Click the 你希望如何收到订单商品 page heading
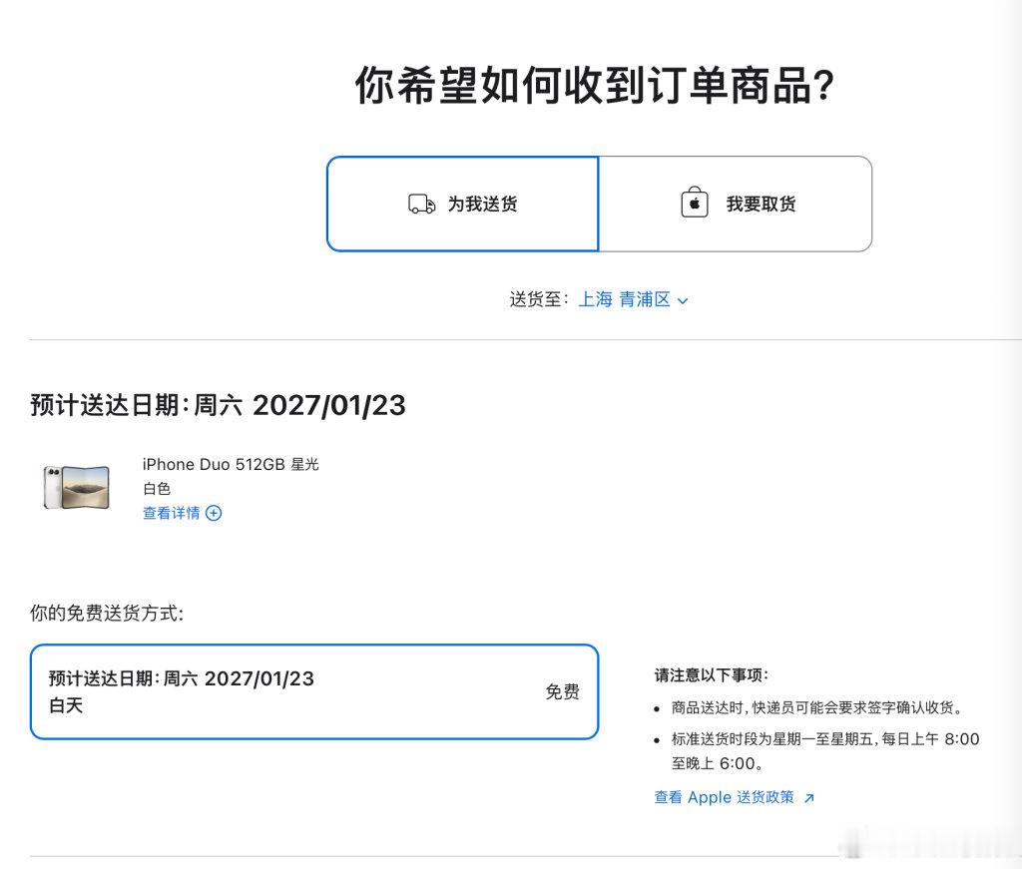This screenshot has height=869, width=1022. 595,86
